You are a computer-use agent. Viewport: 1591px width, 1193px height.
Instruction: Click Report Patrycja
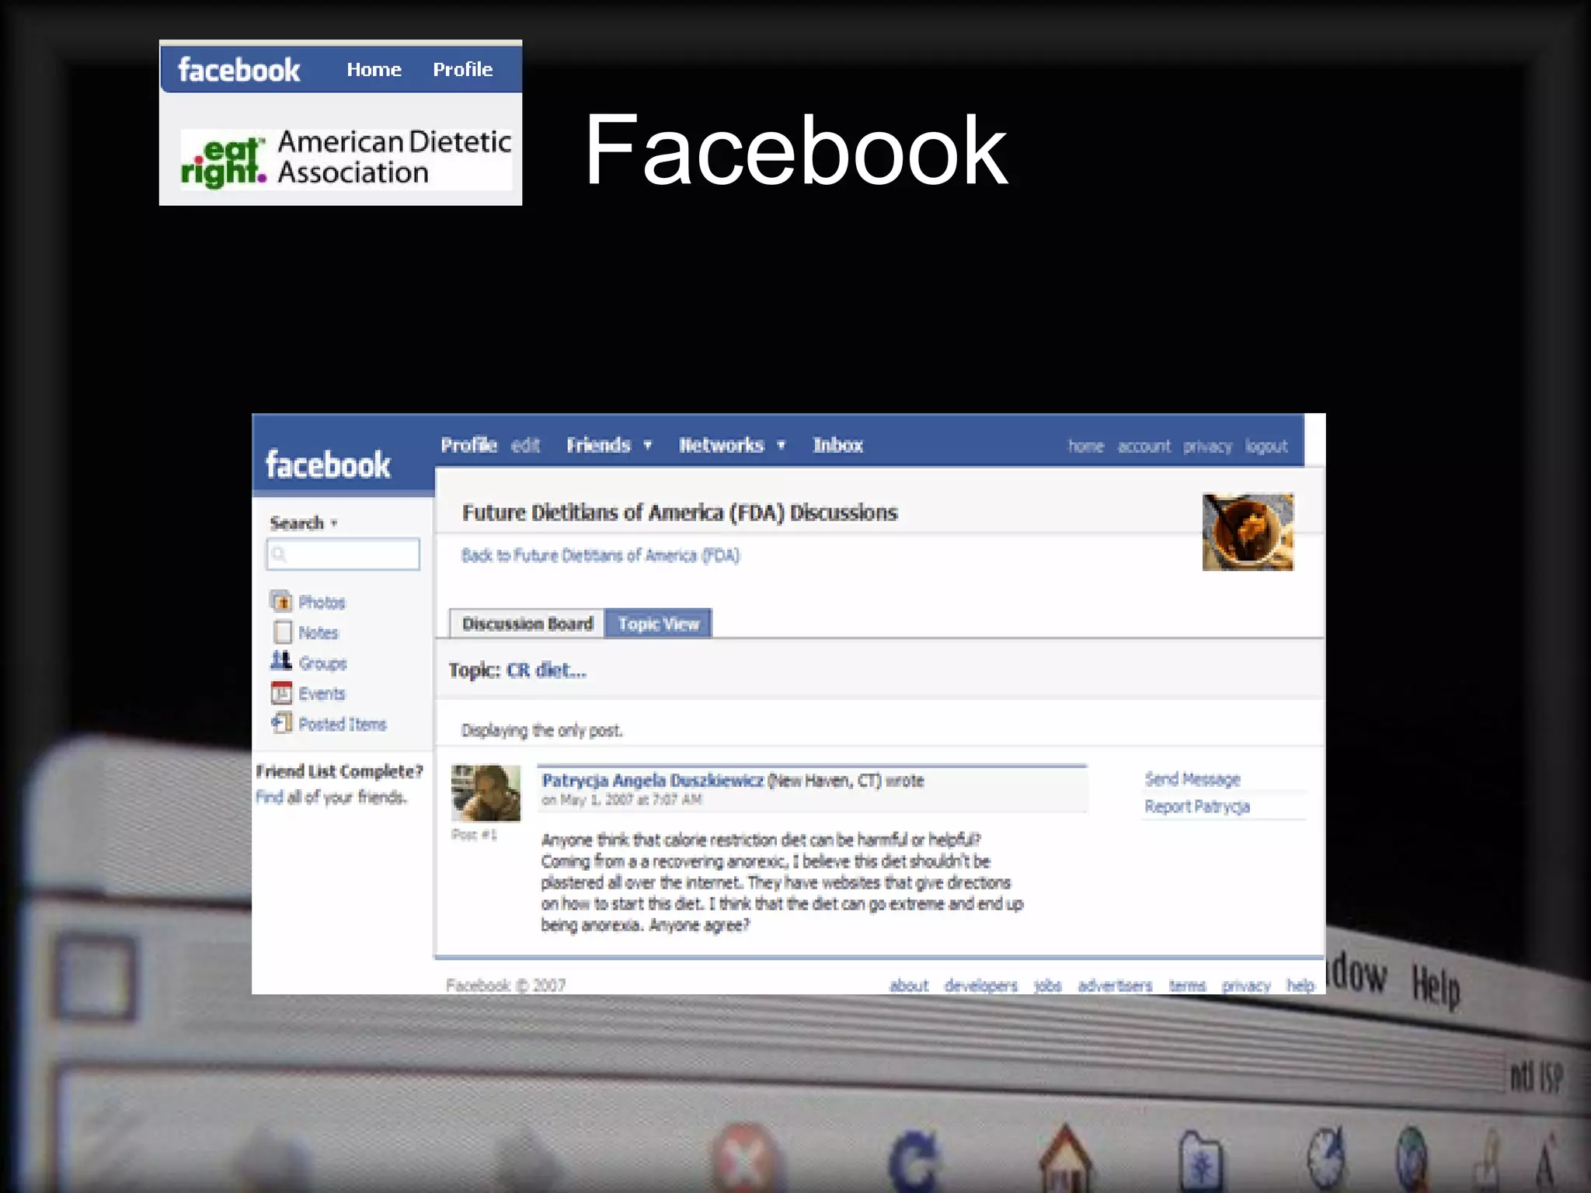[1196, 807]
